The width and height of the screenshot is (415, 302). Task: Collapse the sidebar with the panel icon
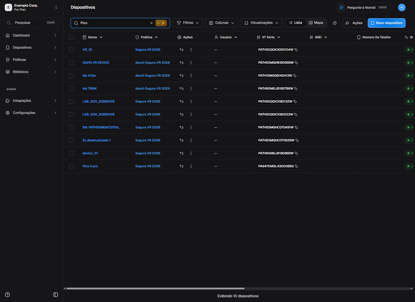56,295
